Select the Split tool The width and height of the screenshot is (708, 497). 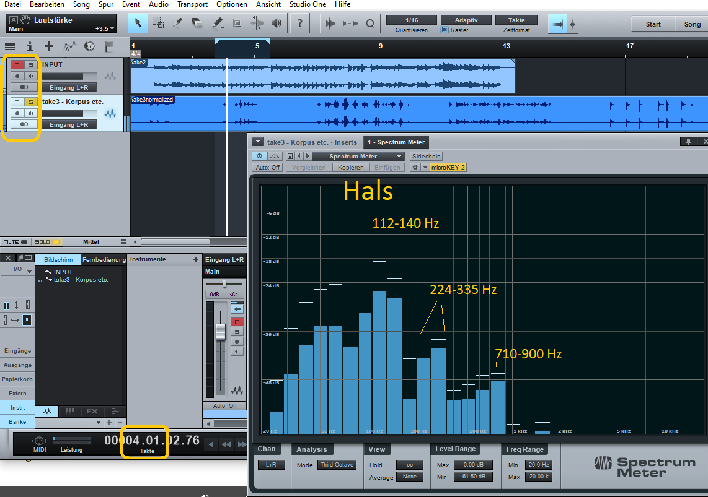(177, 24)
